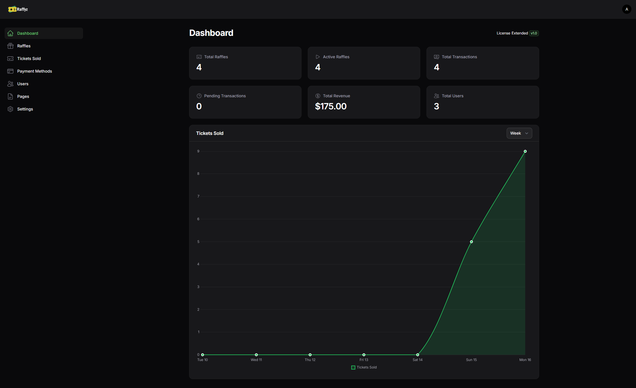Viewport: 636px width, 388px height.
Task: Click the Week dropdown chevron arrow
Action: [527, 133]
